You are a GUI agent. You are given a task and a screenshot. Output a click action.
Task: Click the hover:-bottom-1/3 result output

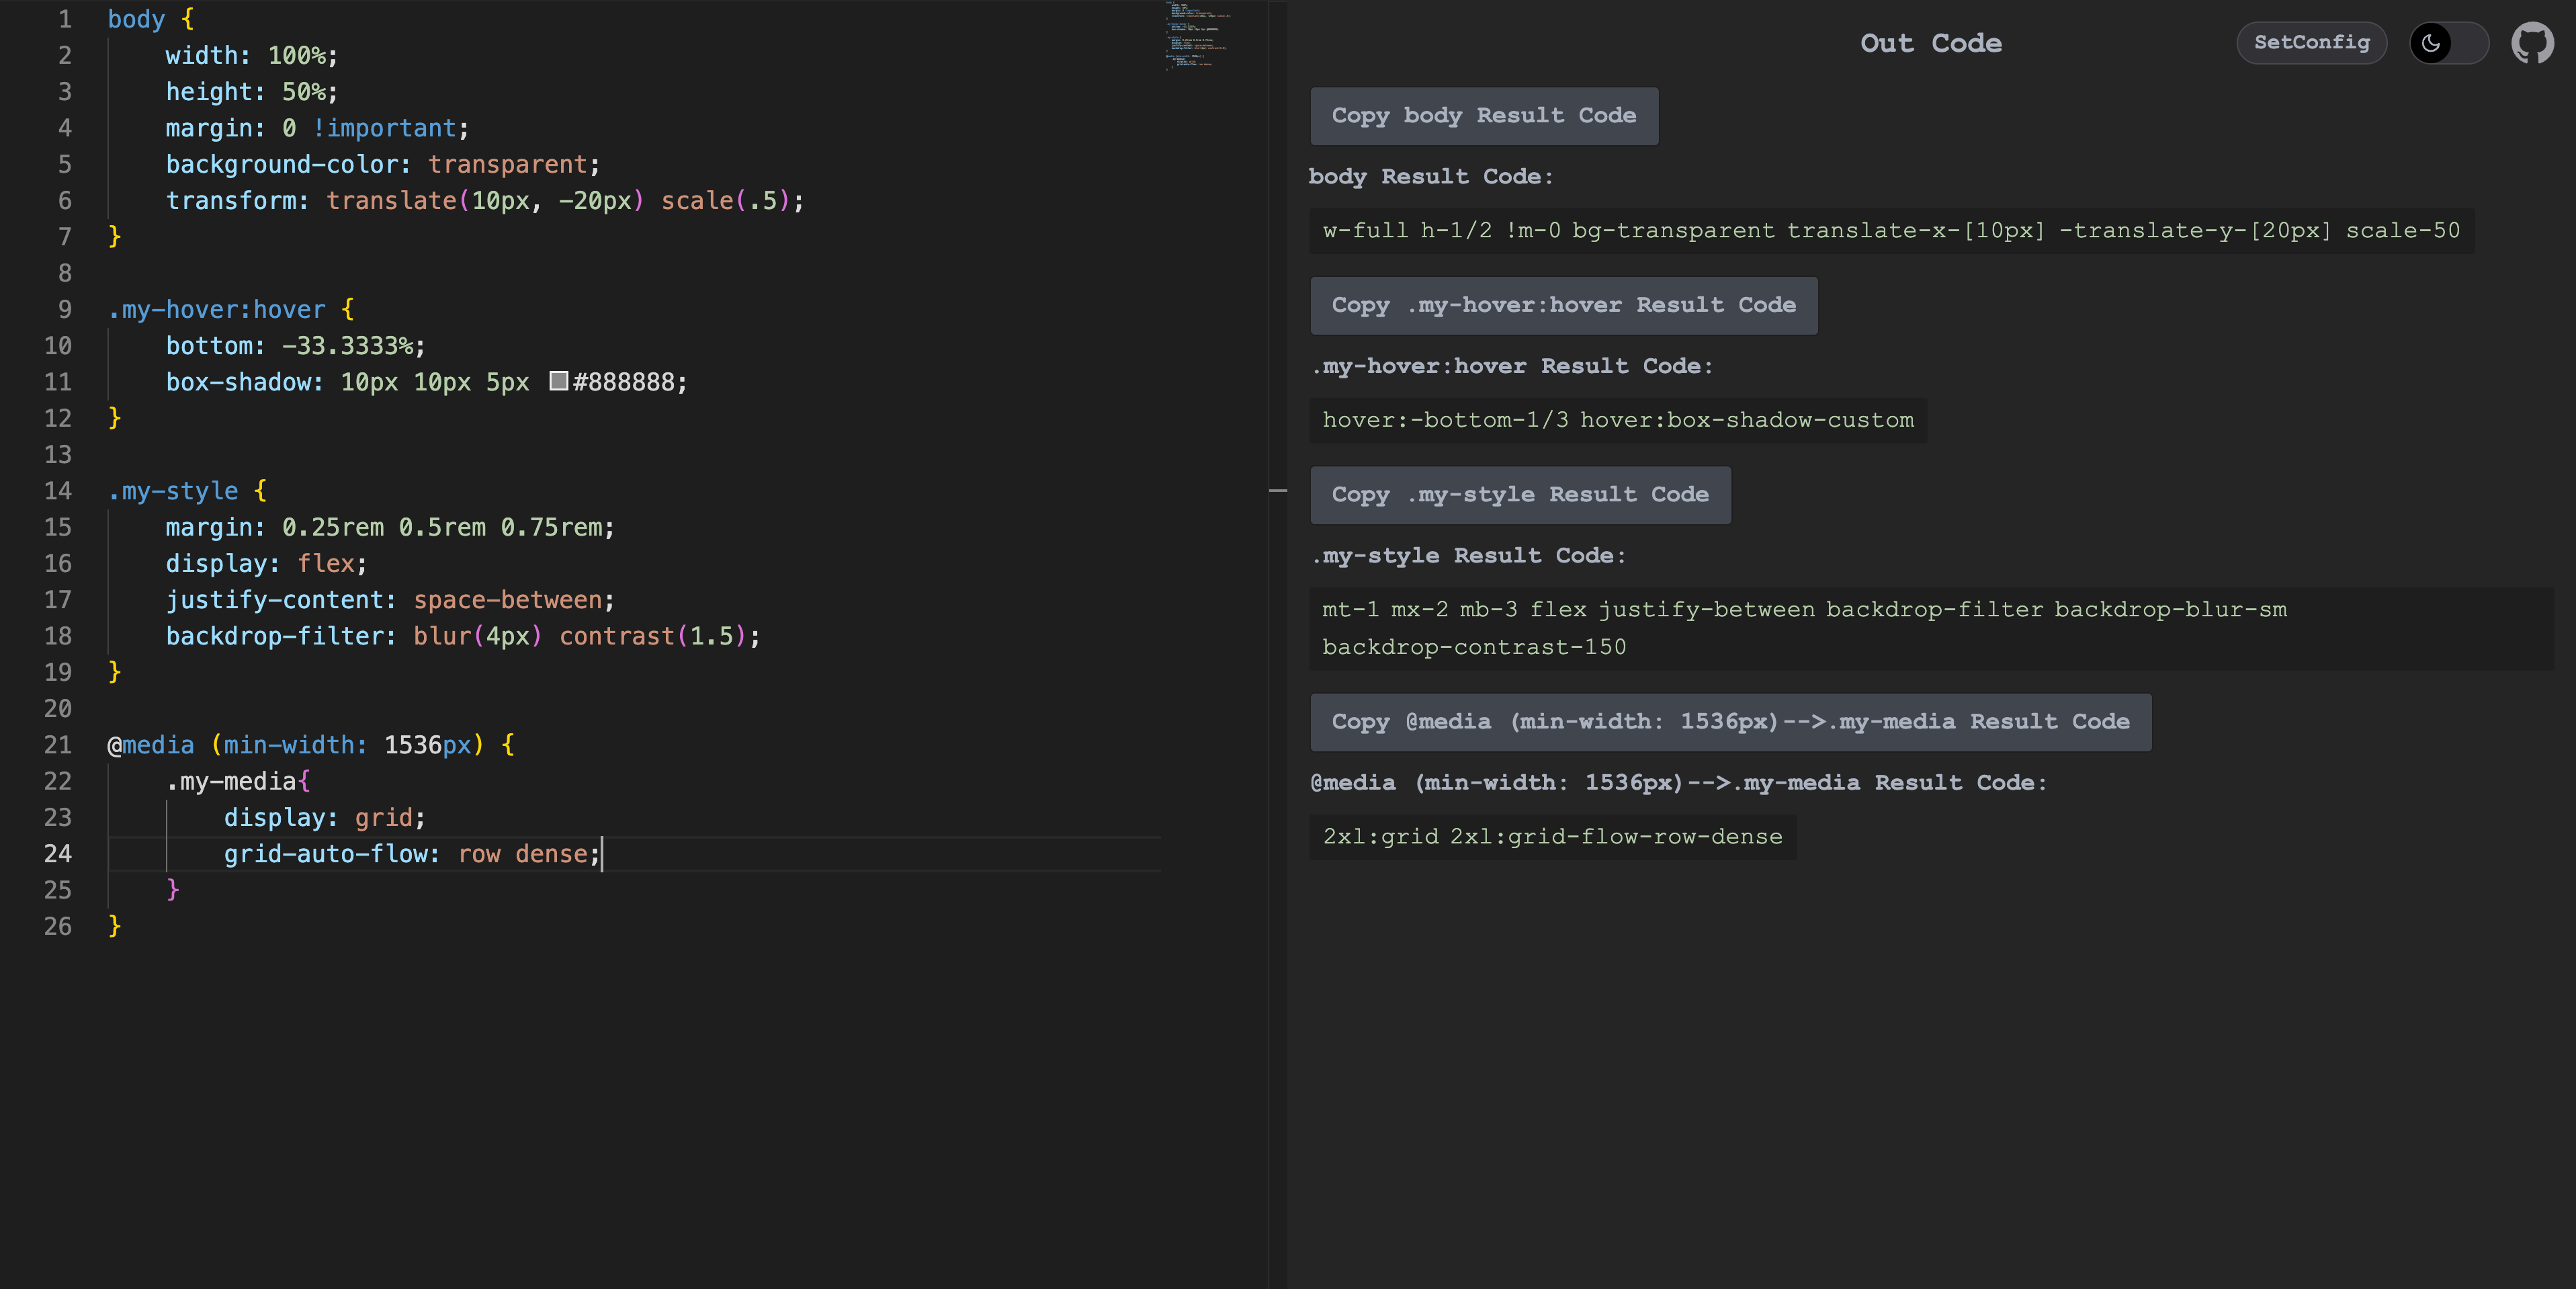tap(1618, 420)
